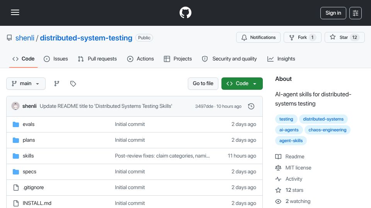View tags via tag icon
The image size is (371, 208).
pos(73,84)
